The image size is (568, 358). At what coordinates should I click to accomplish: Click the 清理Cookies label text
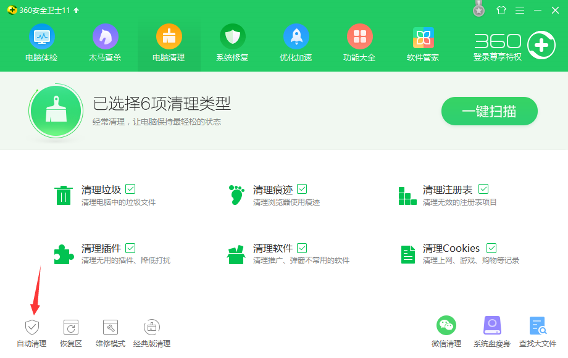pos(451,248)
